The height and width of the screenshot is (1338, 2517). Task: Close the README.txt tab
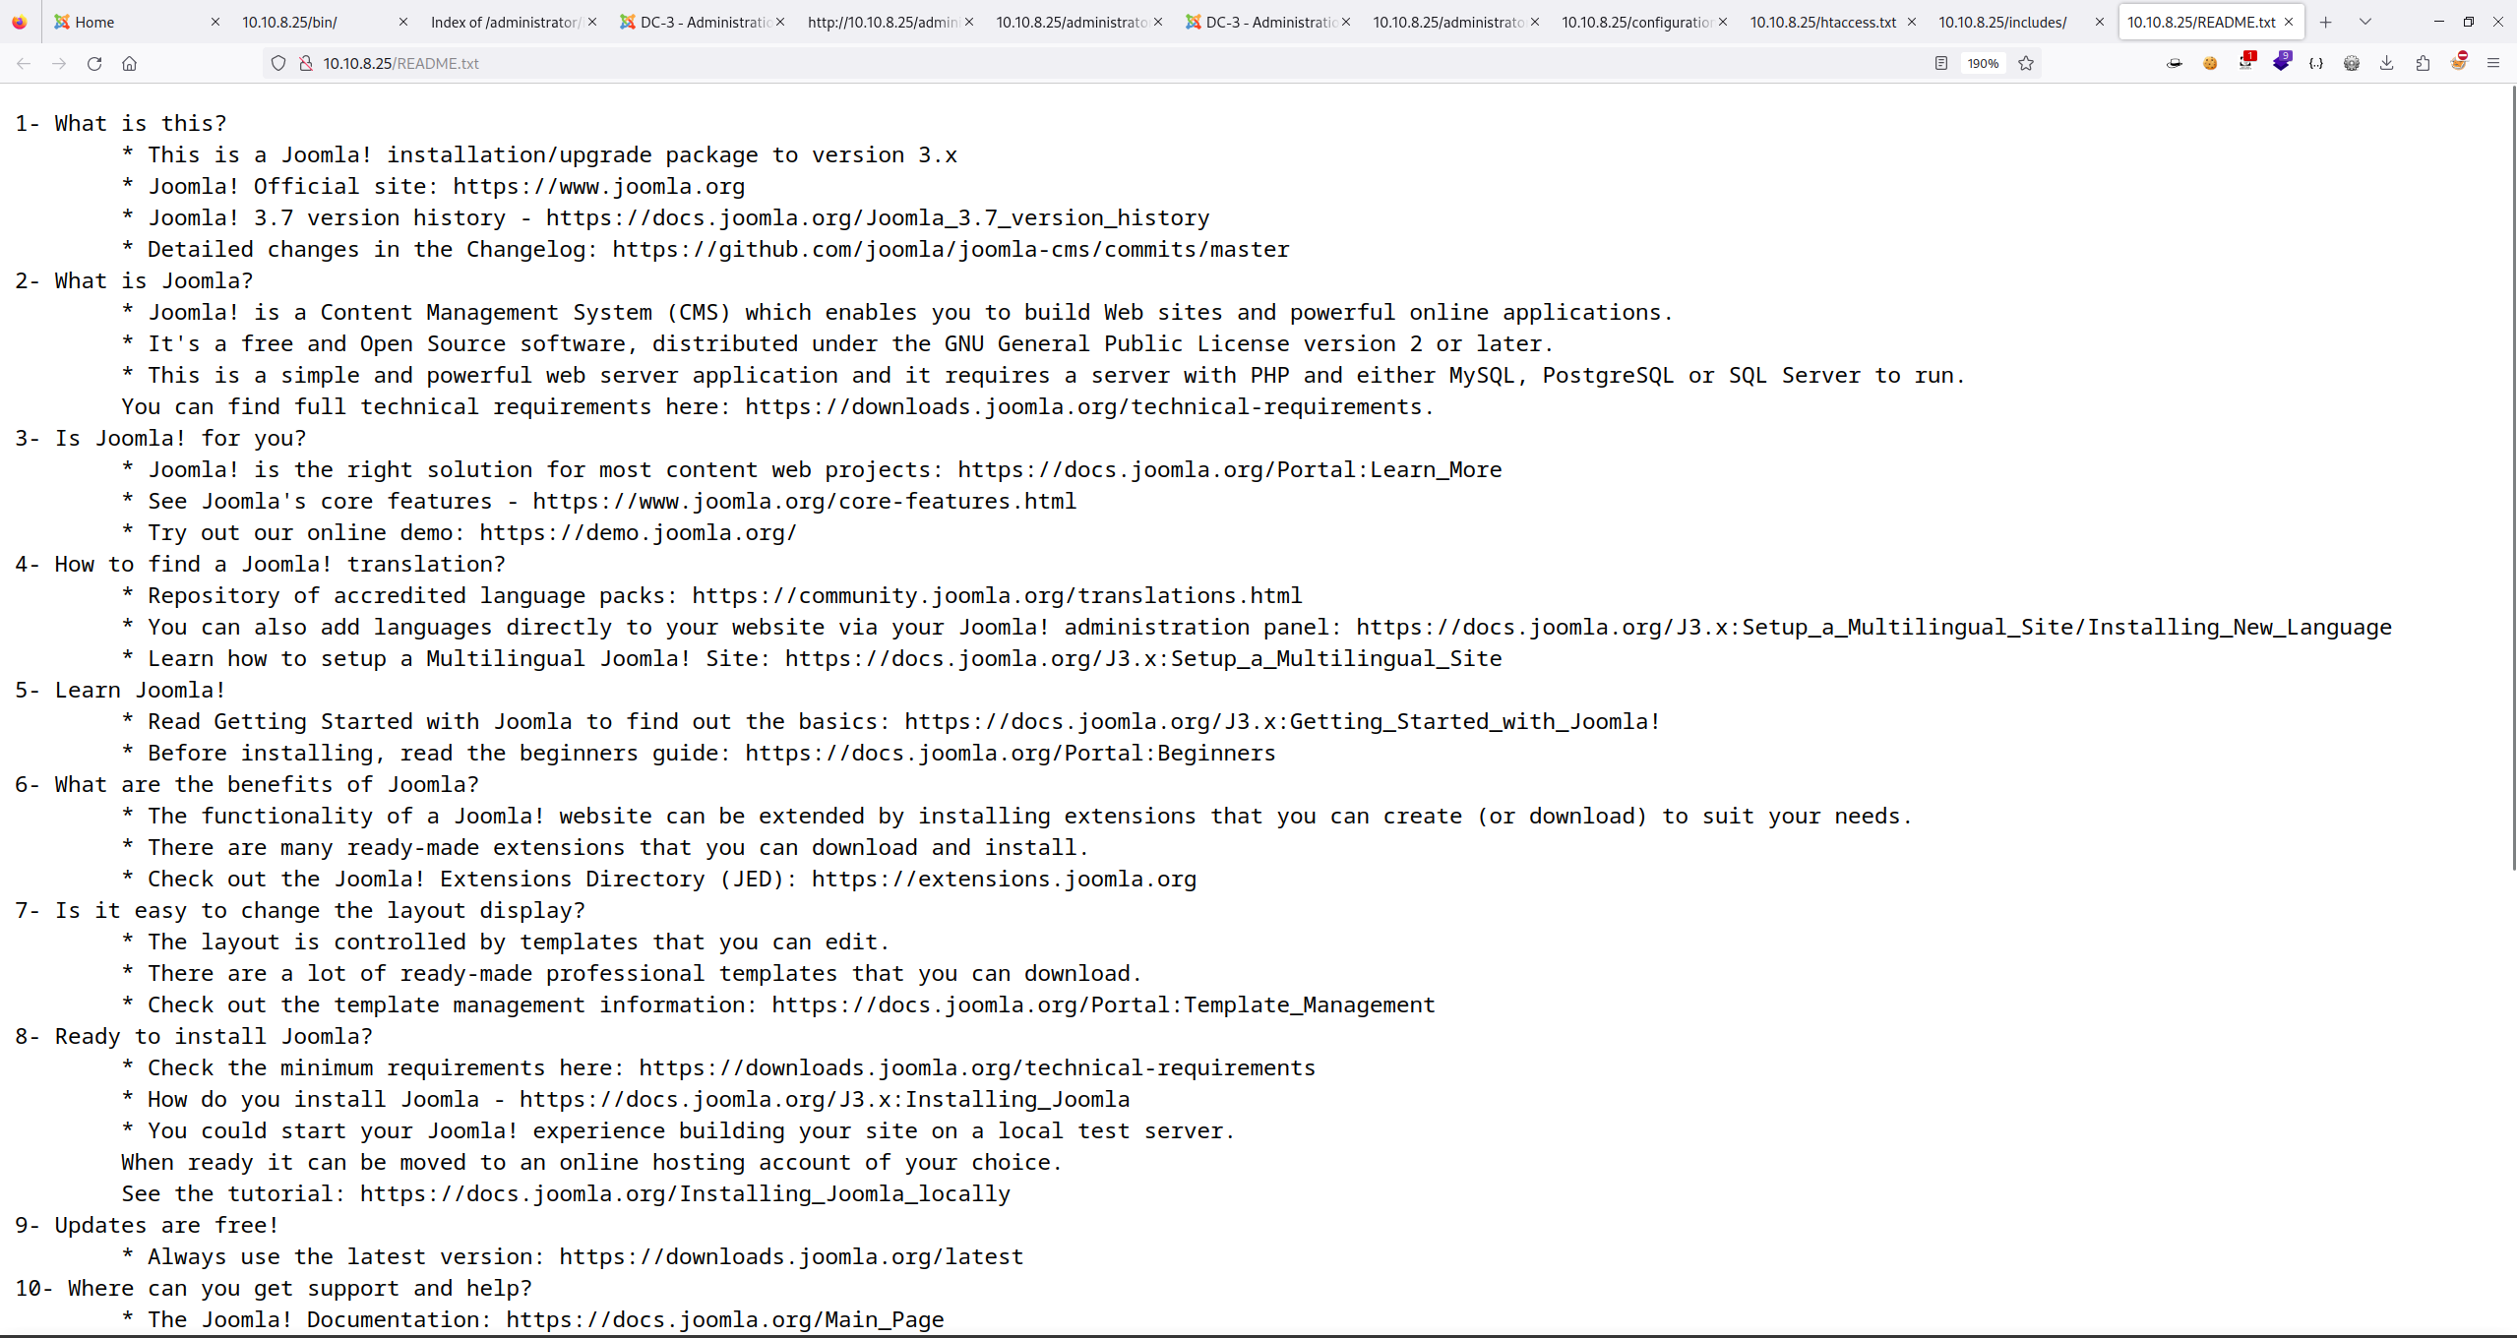pos(2289,22)
